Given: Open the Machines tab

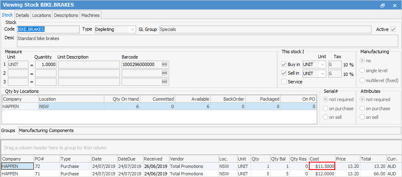Looking at the screenshot, I should 90,15.
